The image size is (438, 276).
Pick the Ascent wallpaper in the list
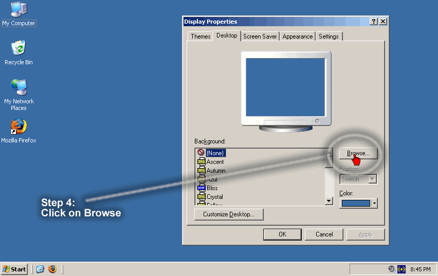coord(215,162)
